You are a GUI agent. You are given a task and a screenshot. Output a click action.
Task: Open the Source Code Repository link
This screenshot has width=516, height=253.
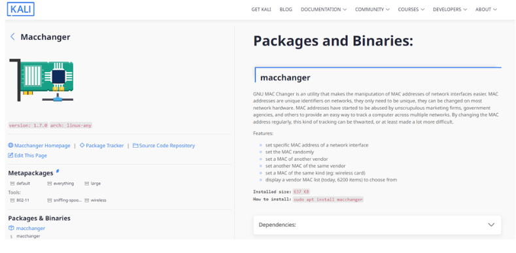point(167,145)
